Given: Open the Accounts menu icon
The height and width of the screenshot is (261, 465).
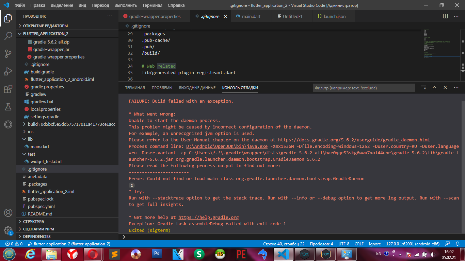Looking at the screenshot, I should (8, 213).
